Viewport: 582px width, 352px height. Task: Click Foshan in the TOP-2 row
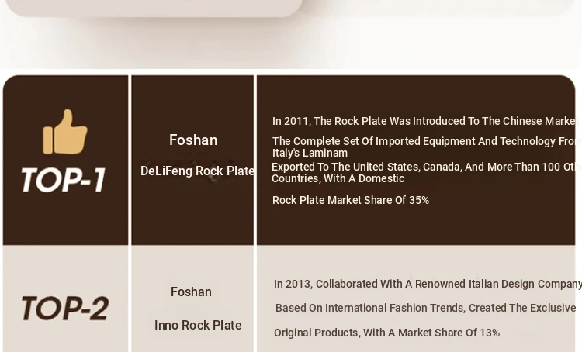[191, 292]
